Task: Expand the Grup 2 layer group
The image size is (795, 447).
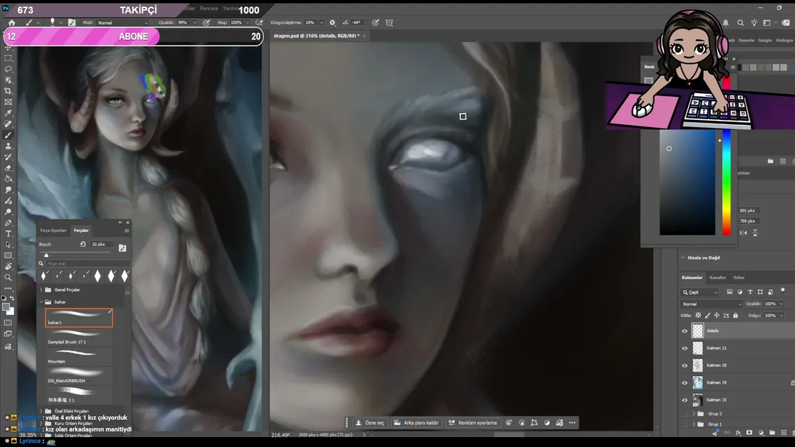Action: tap(694, 413)
